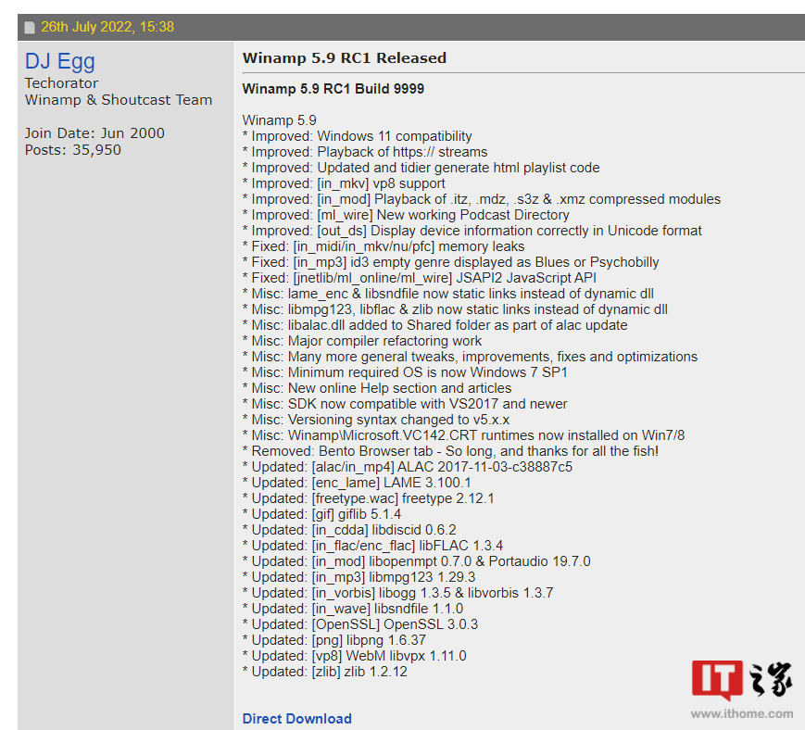Click the 'Blues or Psychobilly' fixed line
This screenshot has width=805, height=730.
[x=451, y=262]
